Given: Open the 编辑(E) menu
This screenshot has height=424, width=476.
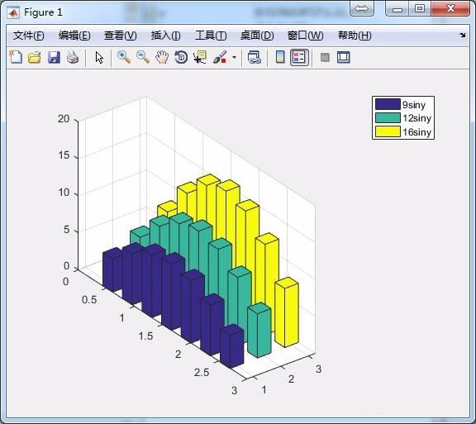Looking at the screenshot, I should [74, 36].
